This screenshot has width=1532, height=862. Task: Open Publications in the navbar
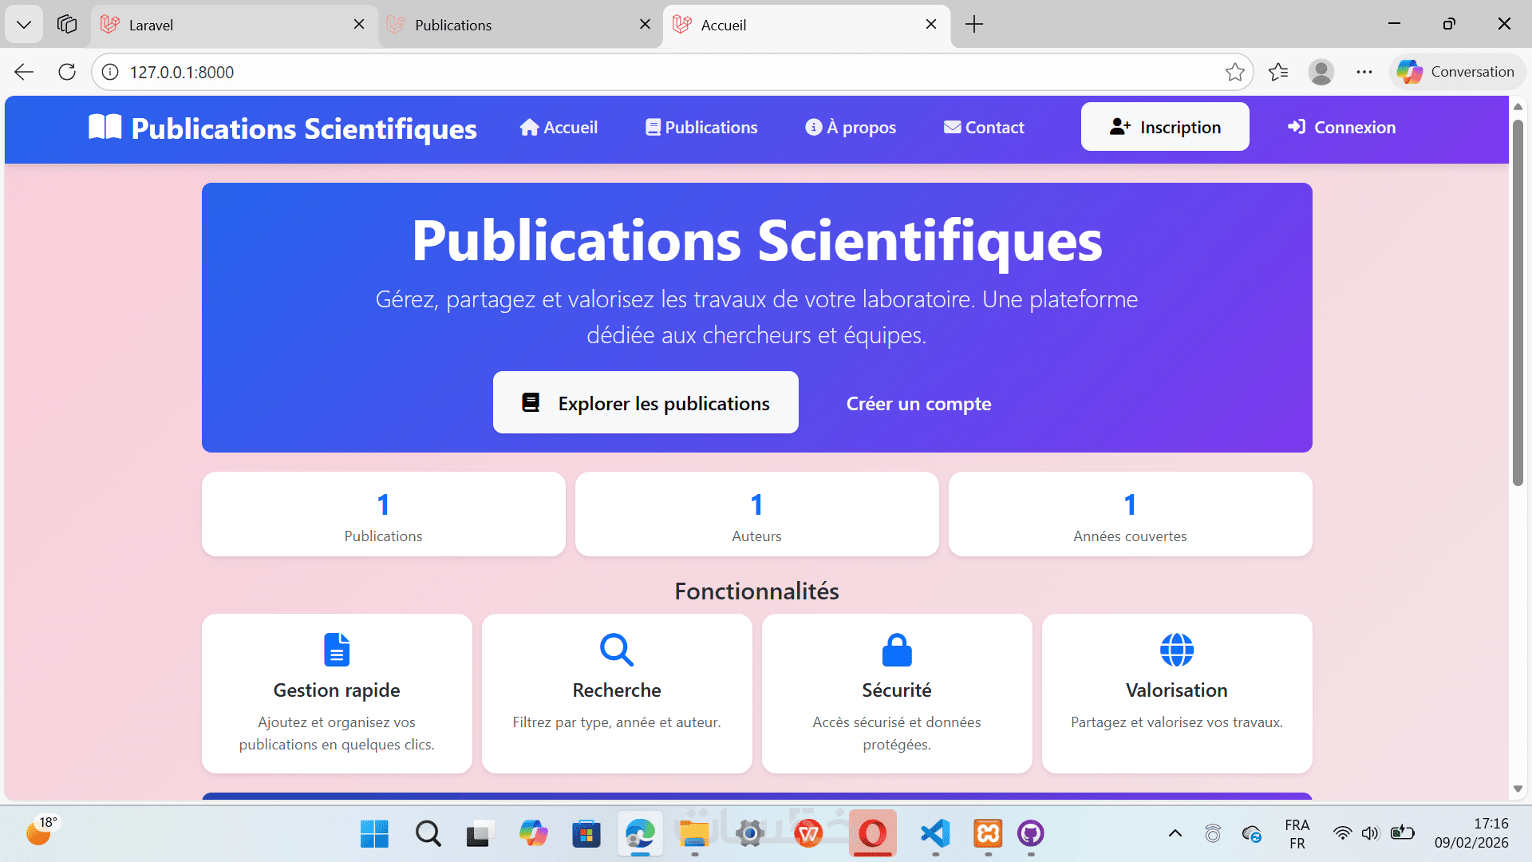pos(701,128)
